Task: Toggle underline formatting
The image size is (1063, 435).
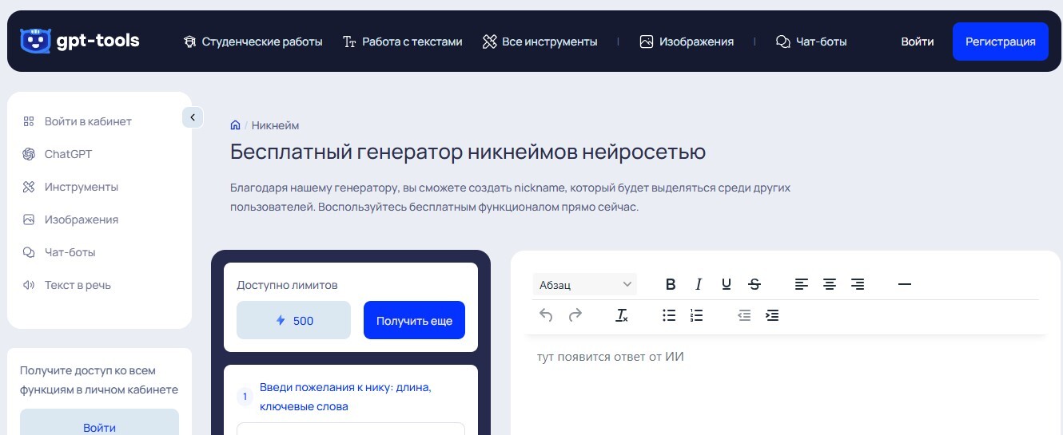Action: pyautogui.click(x=727, y=284)
